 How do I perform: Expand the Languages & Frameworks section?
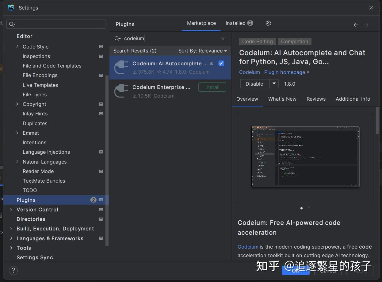[x=11, y=238]
